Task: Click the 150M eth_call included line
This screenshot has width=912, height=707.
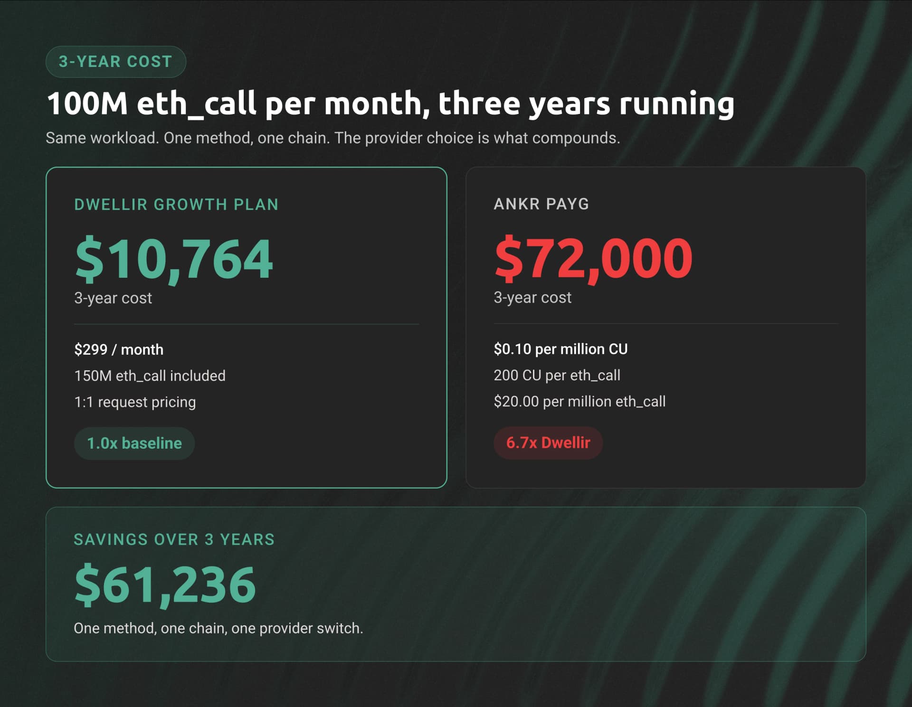Action: tap(150, 376)
